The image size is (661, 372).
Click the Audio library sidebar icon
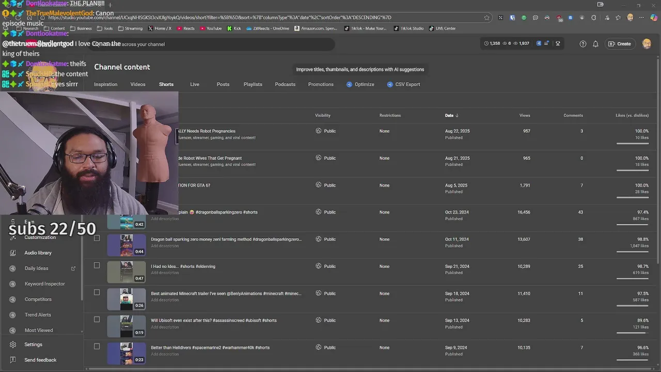tap(13, 253)
